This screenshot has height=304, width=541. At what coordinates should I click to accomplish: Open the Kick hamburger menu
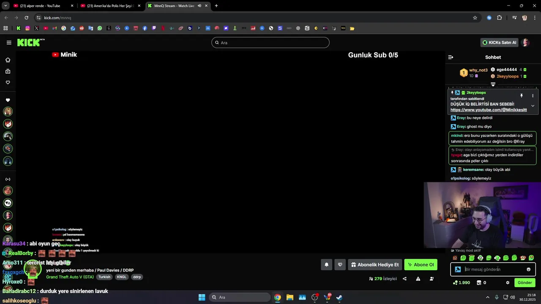[x=9, y=42]
